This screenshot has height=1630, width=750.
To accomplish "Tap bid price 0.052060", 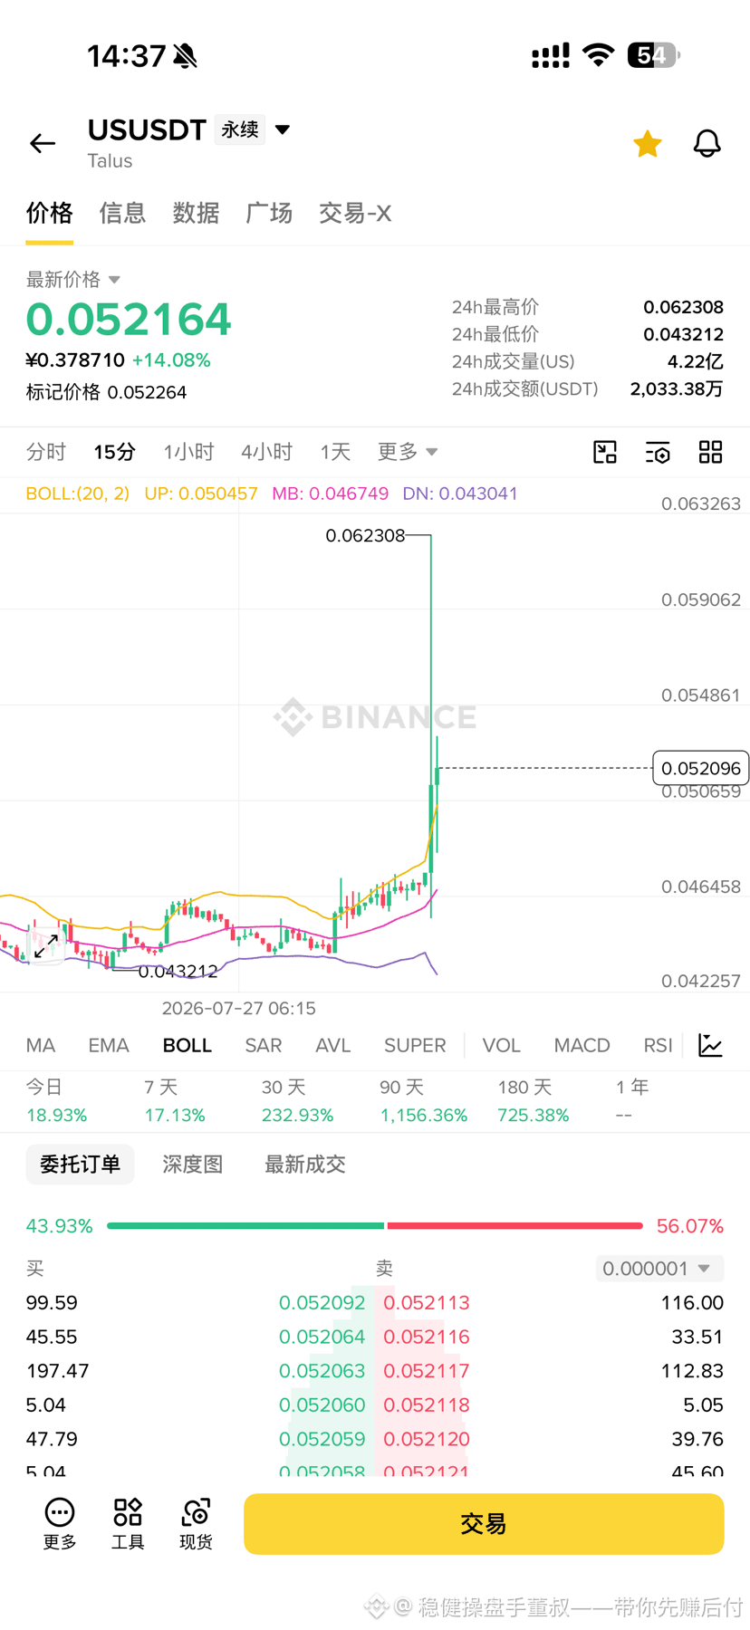I will pyautogui.click(x=322, y=1405).
